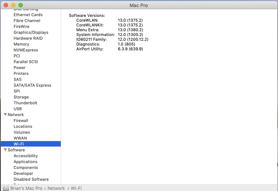Open the USB entry

click(x=18, y=109)
